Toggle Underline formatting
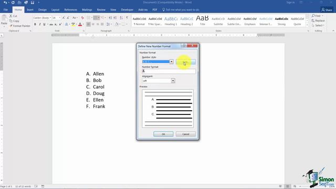This screenshot has height=189, width=336. (x=44, y=25)
